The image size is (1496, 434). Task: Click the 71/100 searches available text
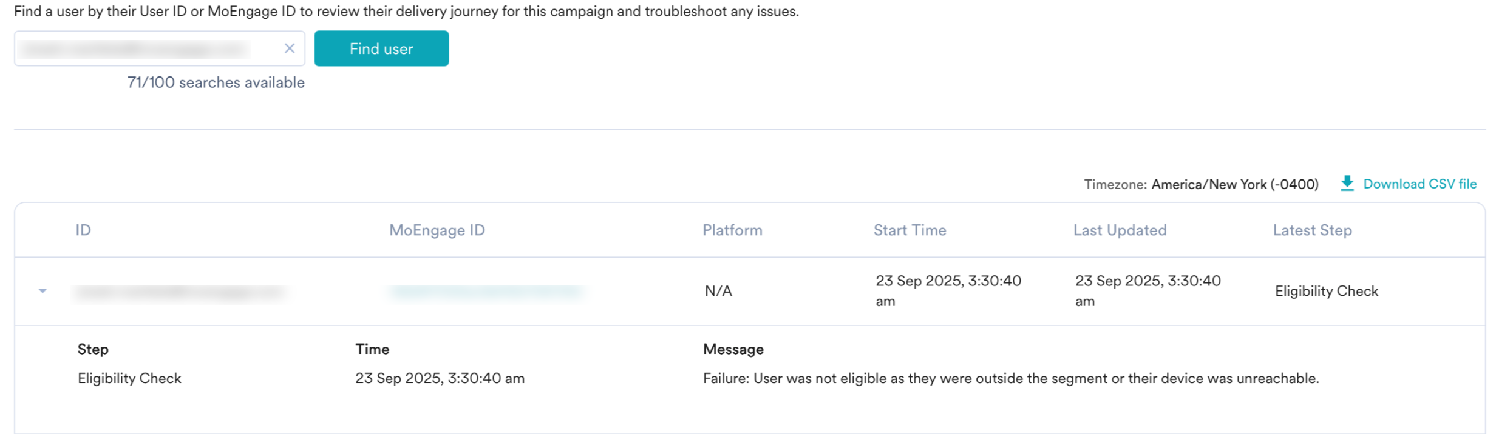click(x=216, y=82)
